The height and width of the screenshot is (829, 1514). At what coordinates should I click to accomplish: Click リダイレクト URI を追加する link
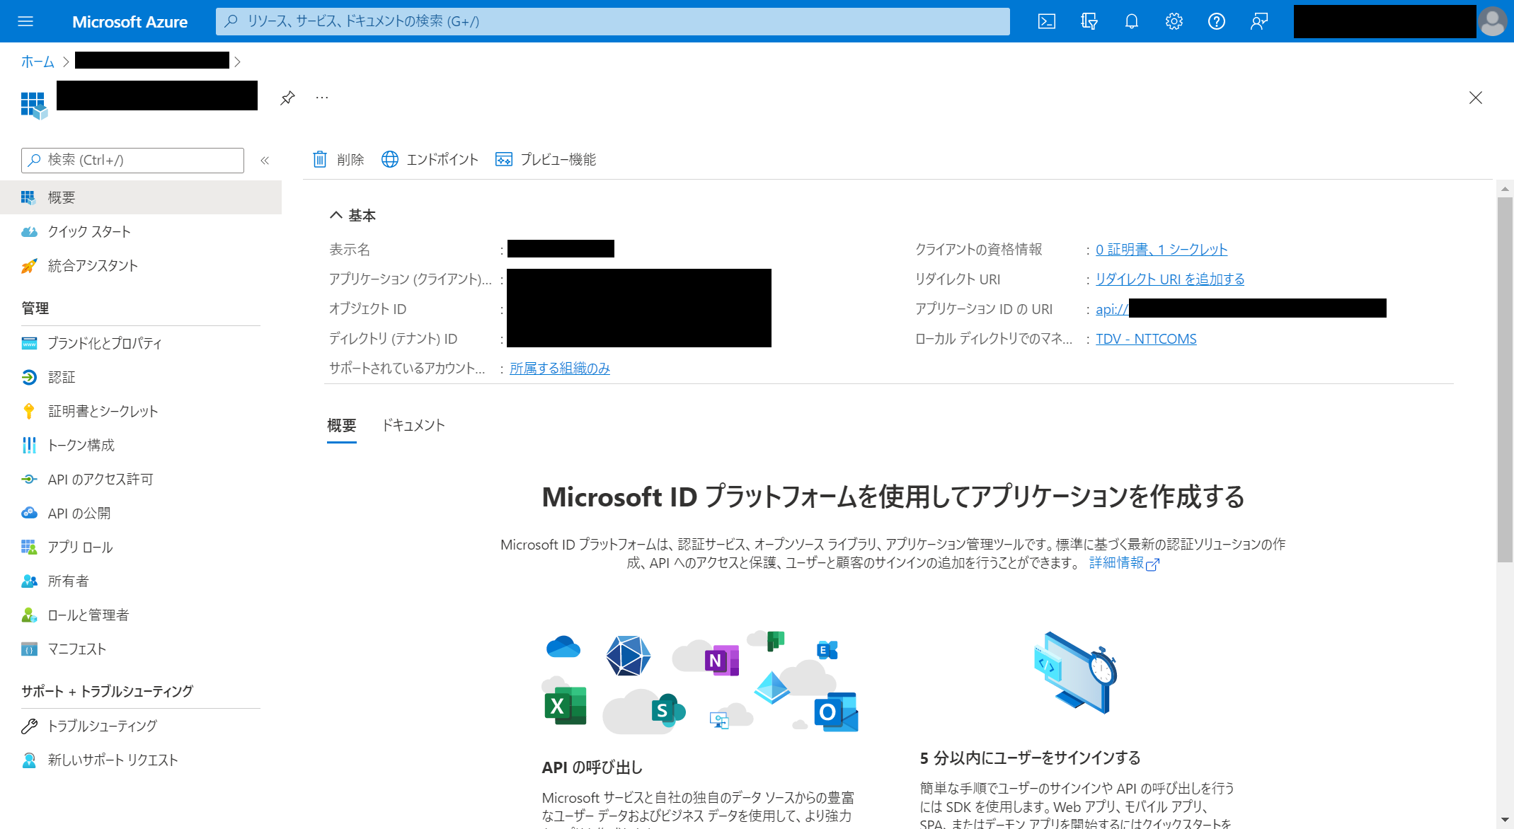1170,279
